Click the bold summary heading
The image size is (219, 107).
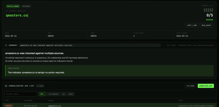tap(34, 53)
